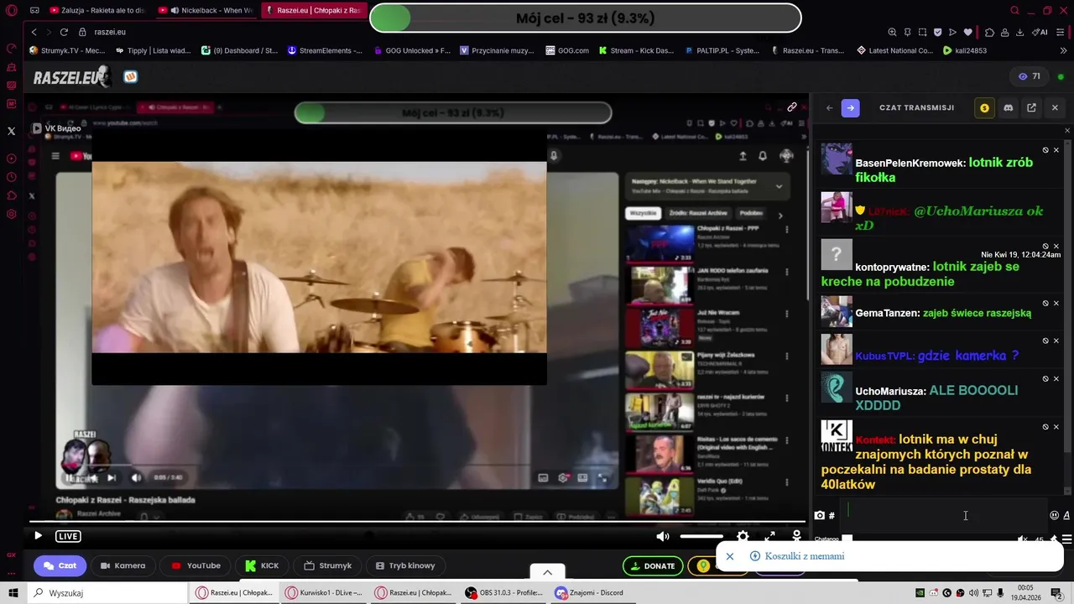Open emoji picker in chat input

coord(1054,515)
